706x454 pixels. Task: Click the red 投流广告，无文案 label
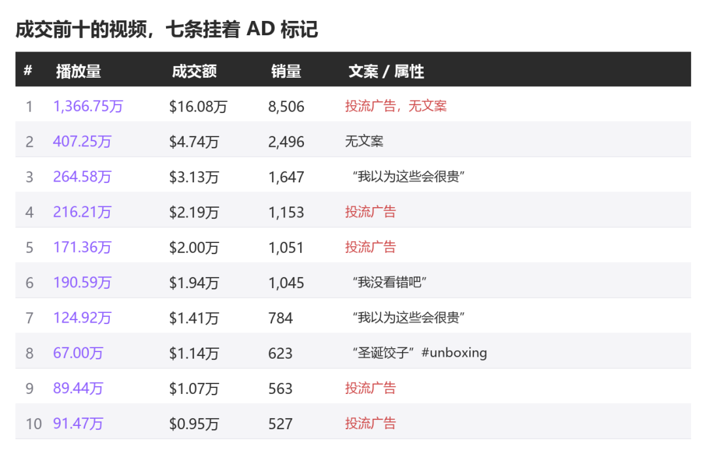395,106
